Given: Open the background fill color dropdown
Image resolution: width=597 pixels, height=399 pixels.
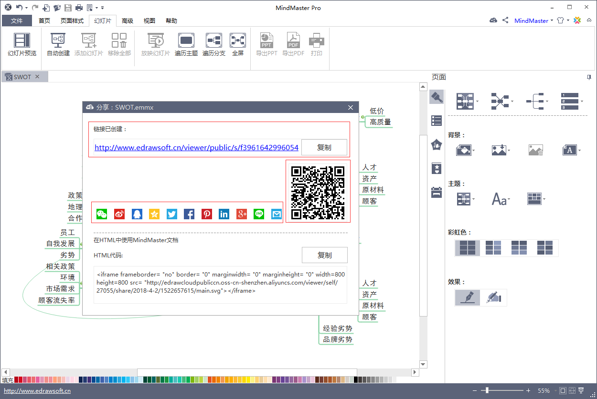Looking at the screenshot, I should 465,150.
